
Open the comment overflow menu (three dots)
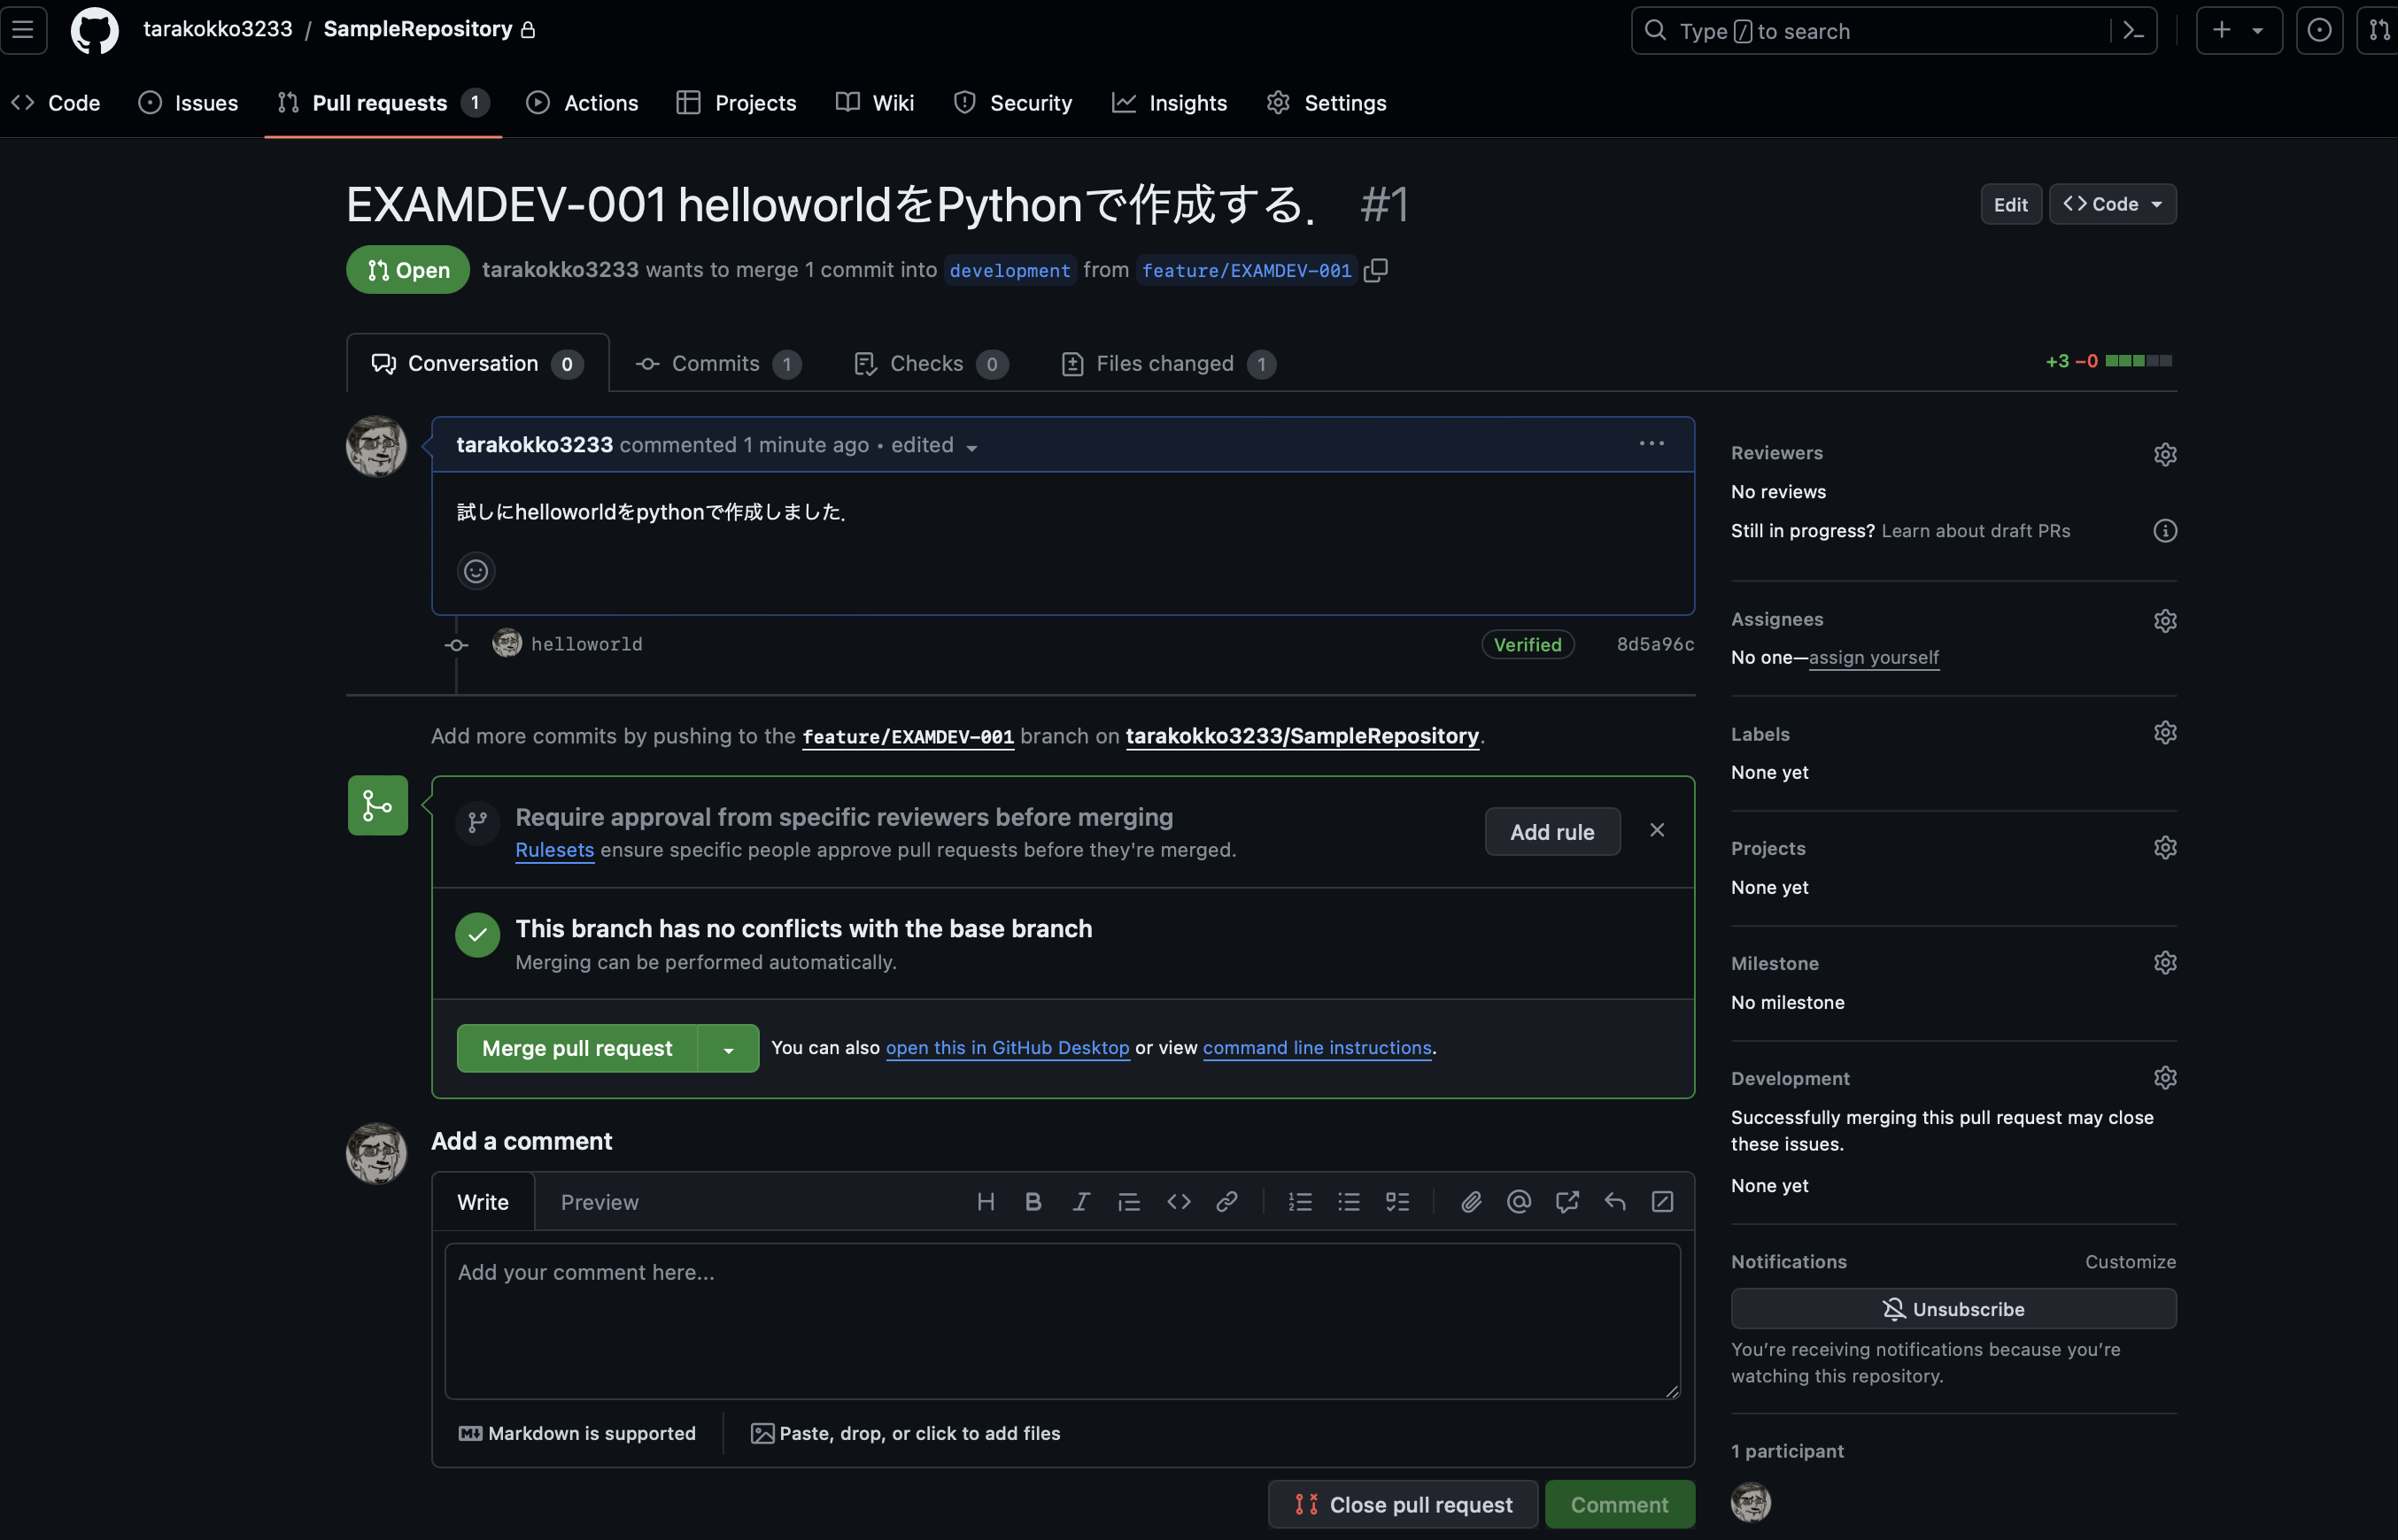[x=1650, y=443]
